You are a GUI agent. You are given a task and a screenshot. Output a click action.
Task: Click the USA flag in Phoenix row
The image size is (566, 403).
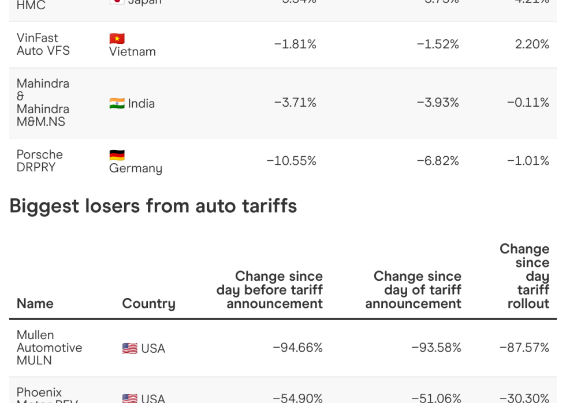[x=129, y=398]
